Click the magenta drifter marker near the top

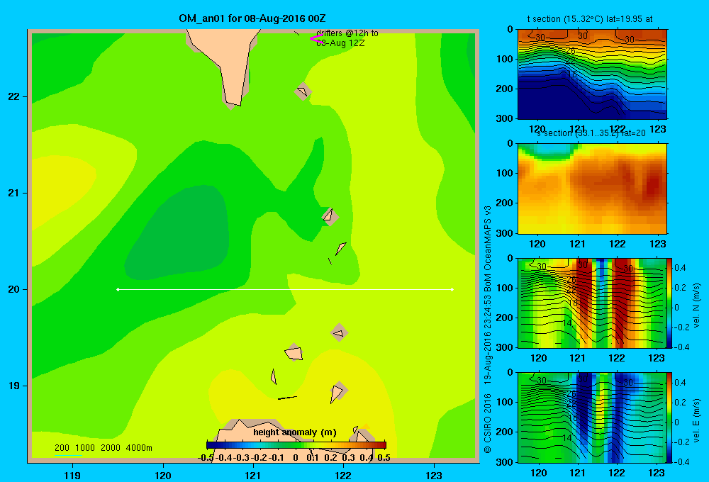pyautogui.click(x=316, y=38)
